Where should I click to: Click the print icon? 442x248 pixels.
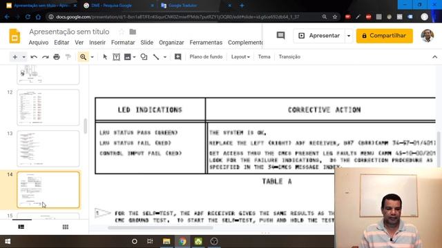[x=57, y=57]
